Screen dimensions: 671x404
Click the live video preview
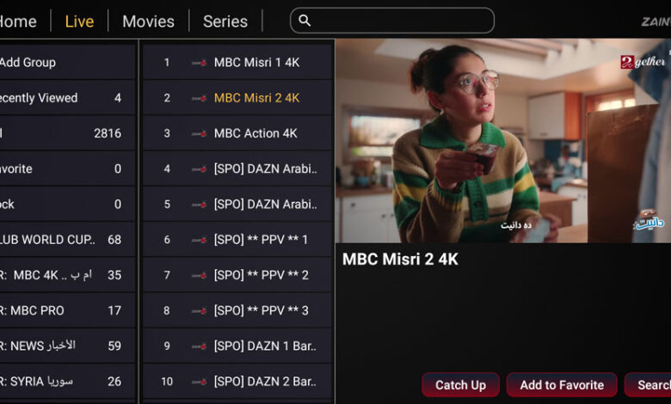[503, 141]
